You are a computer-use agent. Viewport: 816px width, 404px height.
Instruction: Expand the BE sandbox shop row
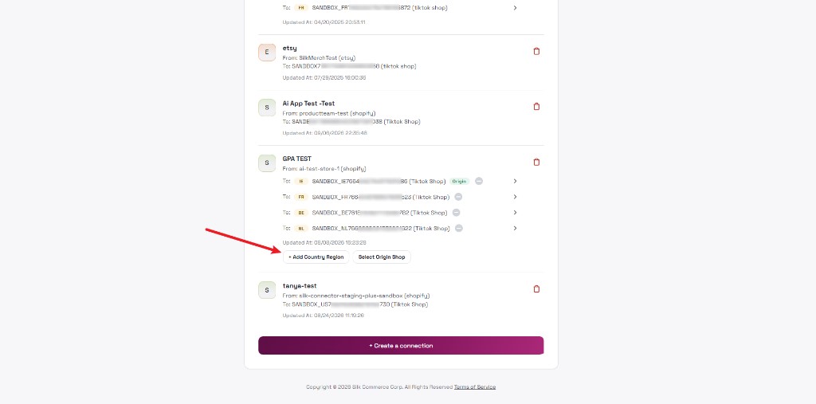pyautogui.click(x=515, y=213)
